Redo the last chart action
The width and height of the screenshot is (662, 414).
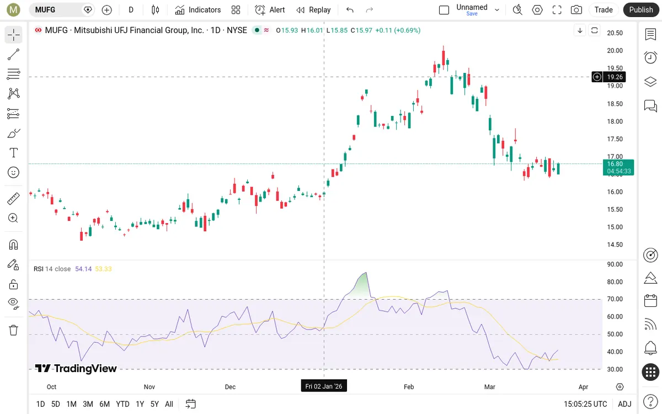(370, 10)
